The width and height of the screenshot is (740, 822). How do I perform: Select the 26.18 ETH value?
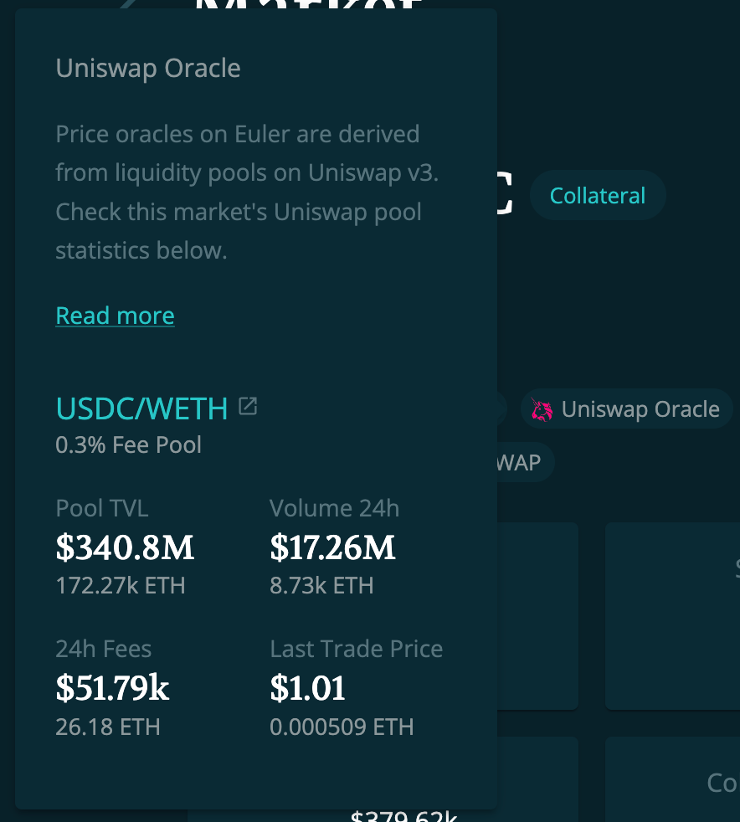tap(107, 727)
